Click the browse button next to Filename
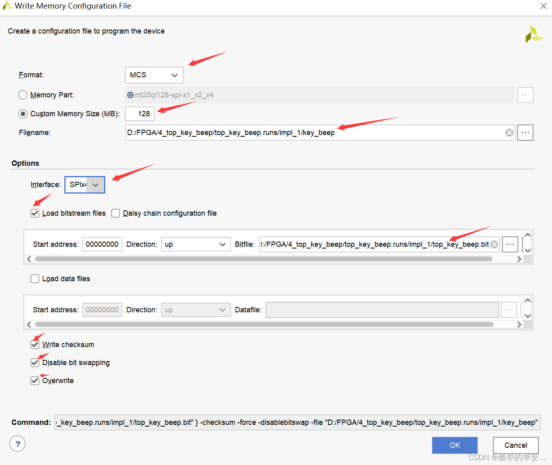The height and width of the screenshot is (465, 552). coord(525,133)
